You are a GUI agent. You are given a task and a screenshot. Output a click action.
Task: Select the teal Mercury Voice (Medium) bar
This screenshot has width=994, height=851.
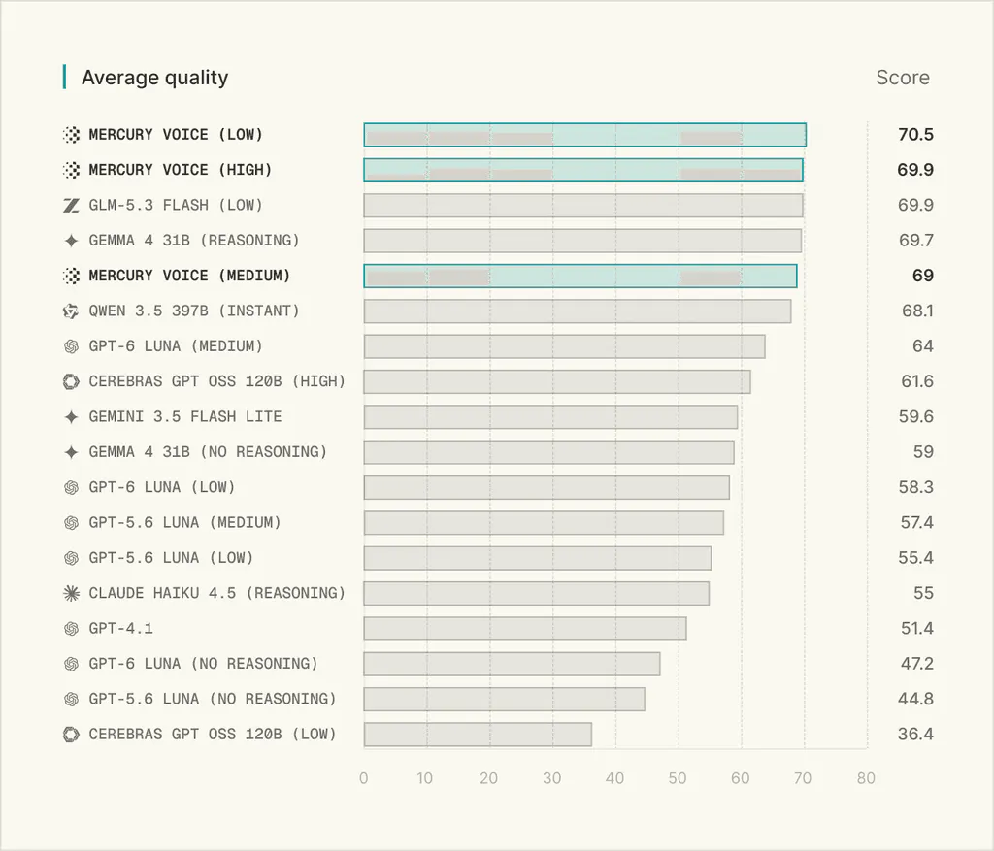(580, 276)
